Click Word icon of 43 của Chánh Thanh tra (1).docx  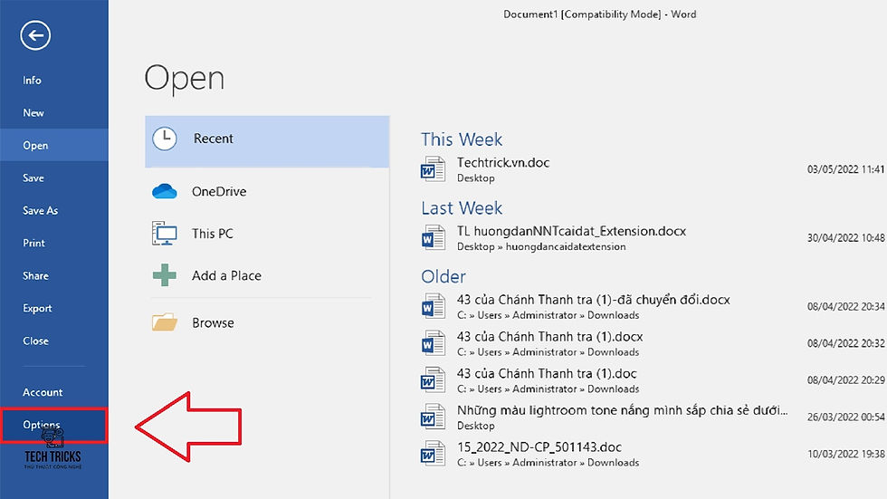coord(433,343)
